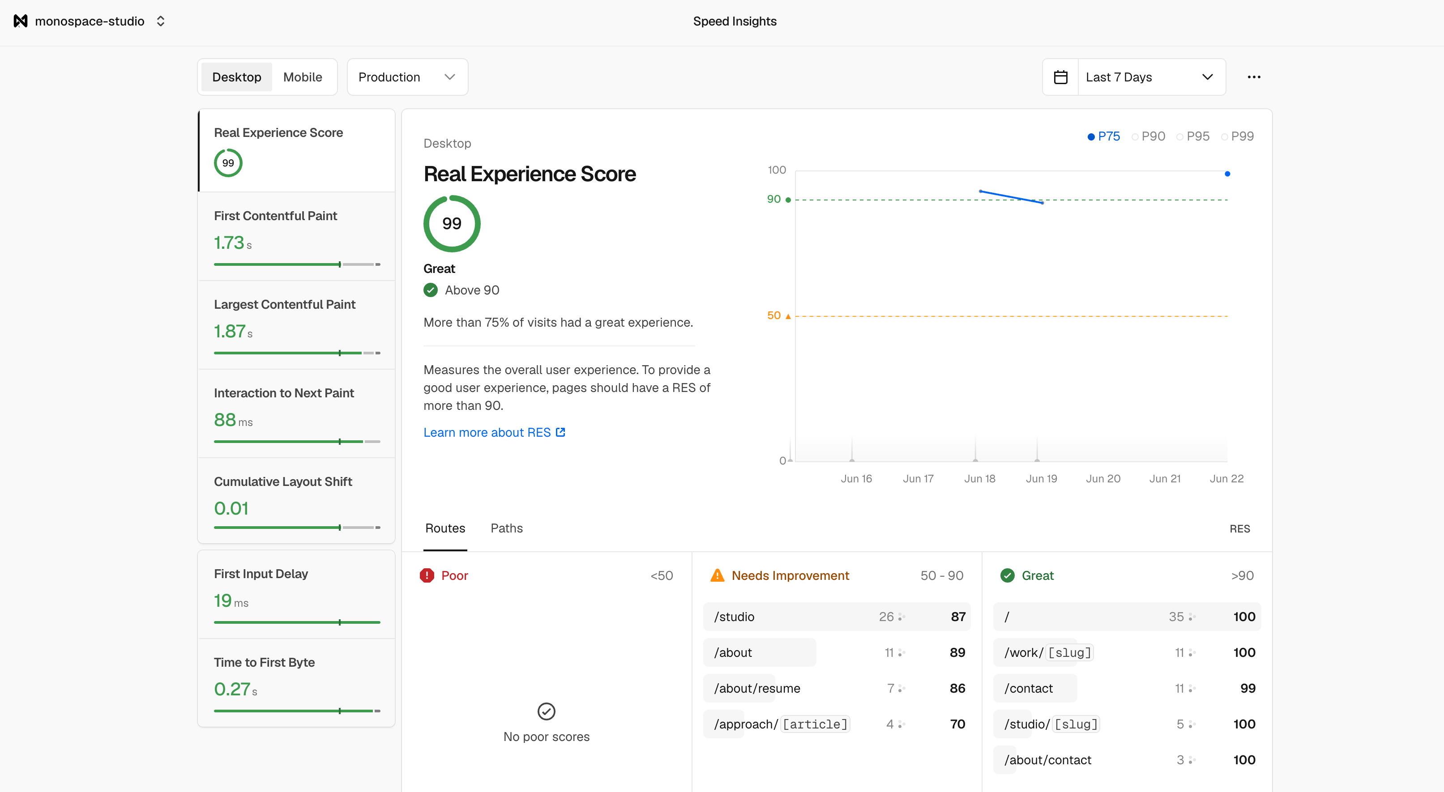The image size is (1444, 792).
Task: Open the /studio/[slug] route row
Action: 1127,724
